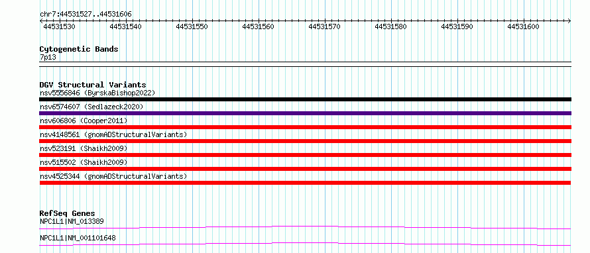Viewport: 590px width, 253px height.
Task: Click the red bar under nsv4525344
Action: (x=305, y=183)
